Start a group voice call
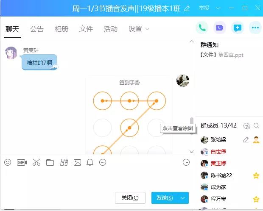The height and width of the screenshot is (211, 263). (202, 28)
